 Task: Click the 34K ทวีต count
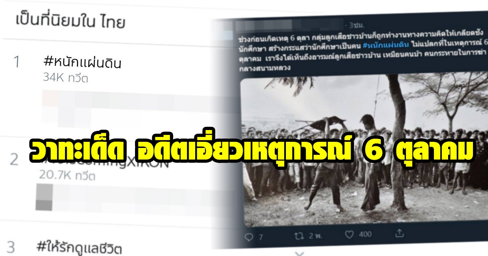click(x=65, y=78)
